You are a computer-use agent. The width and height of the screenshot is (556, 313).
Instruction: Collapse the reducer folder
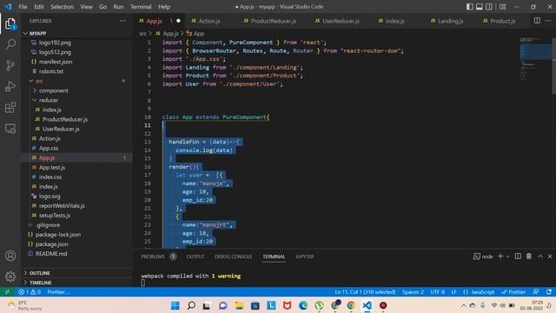click(x=77, y=100)
